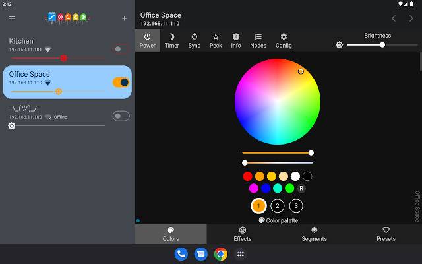Open the Phone app in taskbar
The image size is (422, 264).
coord(181,254)
